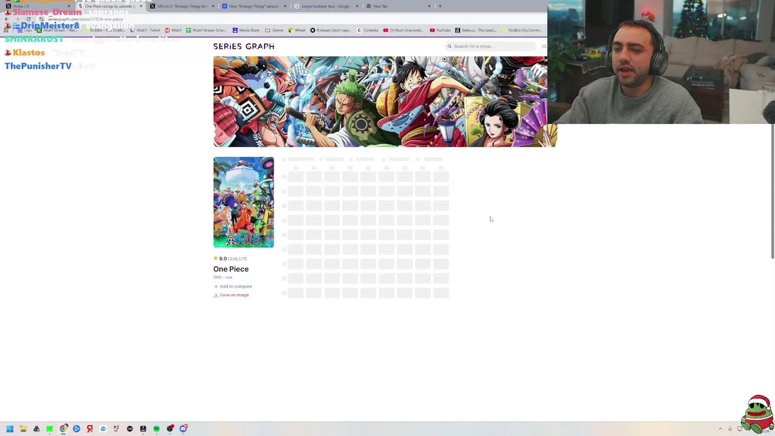Click the 9.0 rating value

pos(223,259)
